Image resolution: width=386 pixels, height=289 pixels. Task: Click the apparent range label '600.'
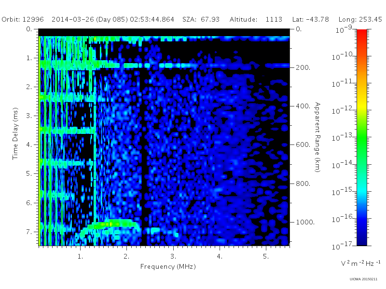tap(303, 145)
